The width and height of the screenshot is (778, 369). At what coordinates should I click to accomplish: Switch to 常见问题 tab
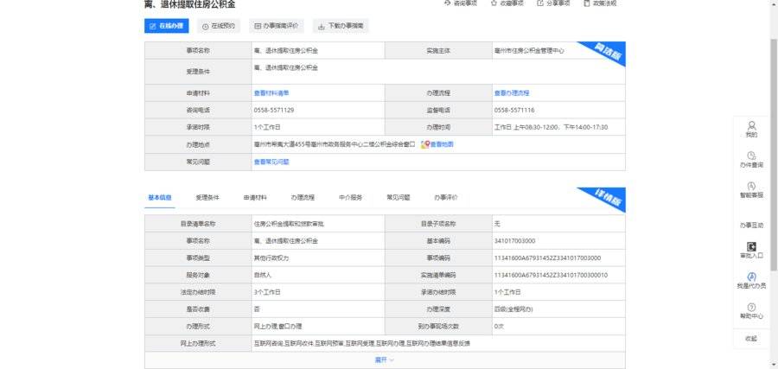(398, 197)
